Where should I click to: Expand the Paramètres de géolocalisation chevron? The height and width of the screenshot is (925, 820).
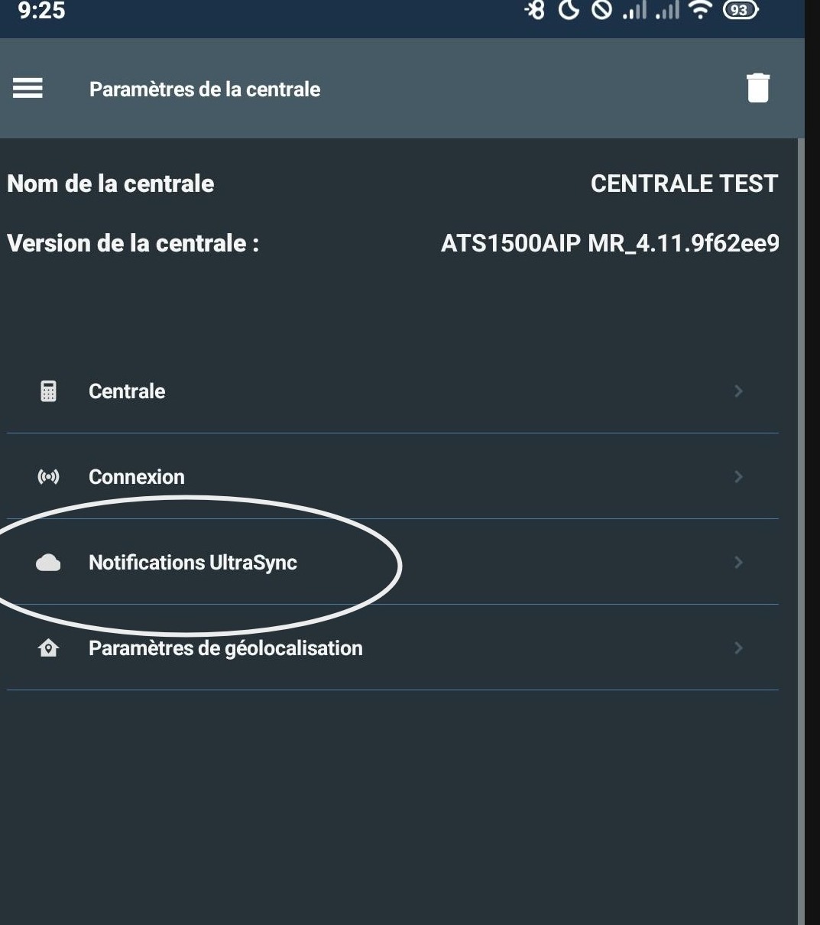(x=737, y=648)
